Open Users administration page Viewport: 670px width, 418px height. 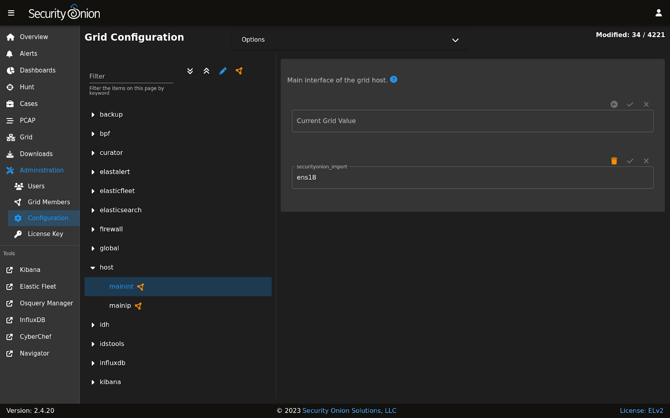(44, 186)
